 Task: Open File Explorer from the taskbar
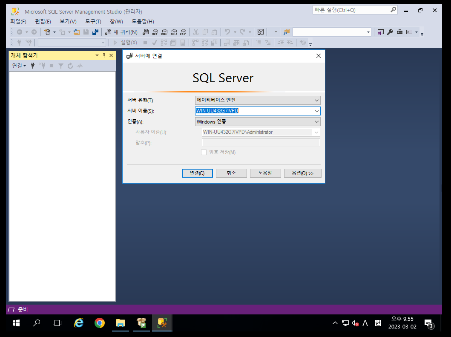point(120,323)
